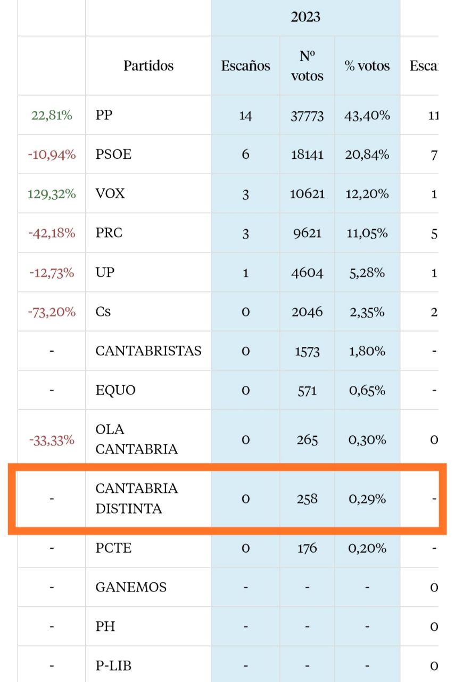This screenshot has width=455, height=682.
Task: Click EQUO's 571 votes cell
Action: (x=307, y=390)
